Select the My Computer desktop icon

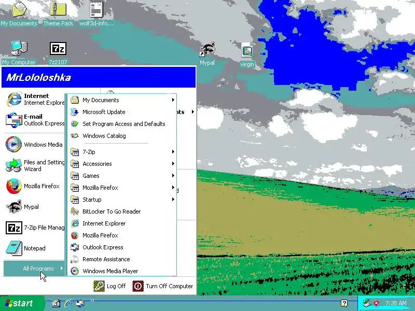19,53
